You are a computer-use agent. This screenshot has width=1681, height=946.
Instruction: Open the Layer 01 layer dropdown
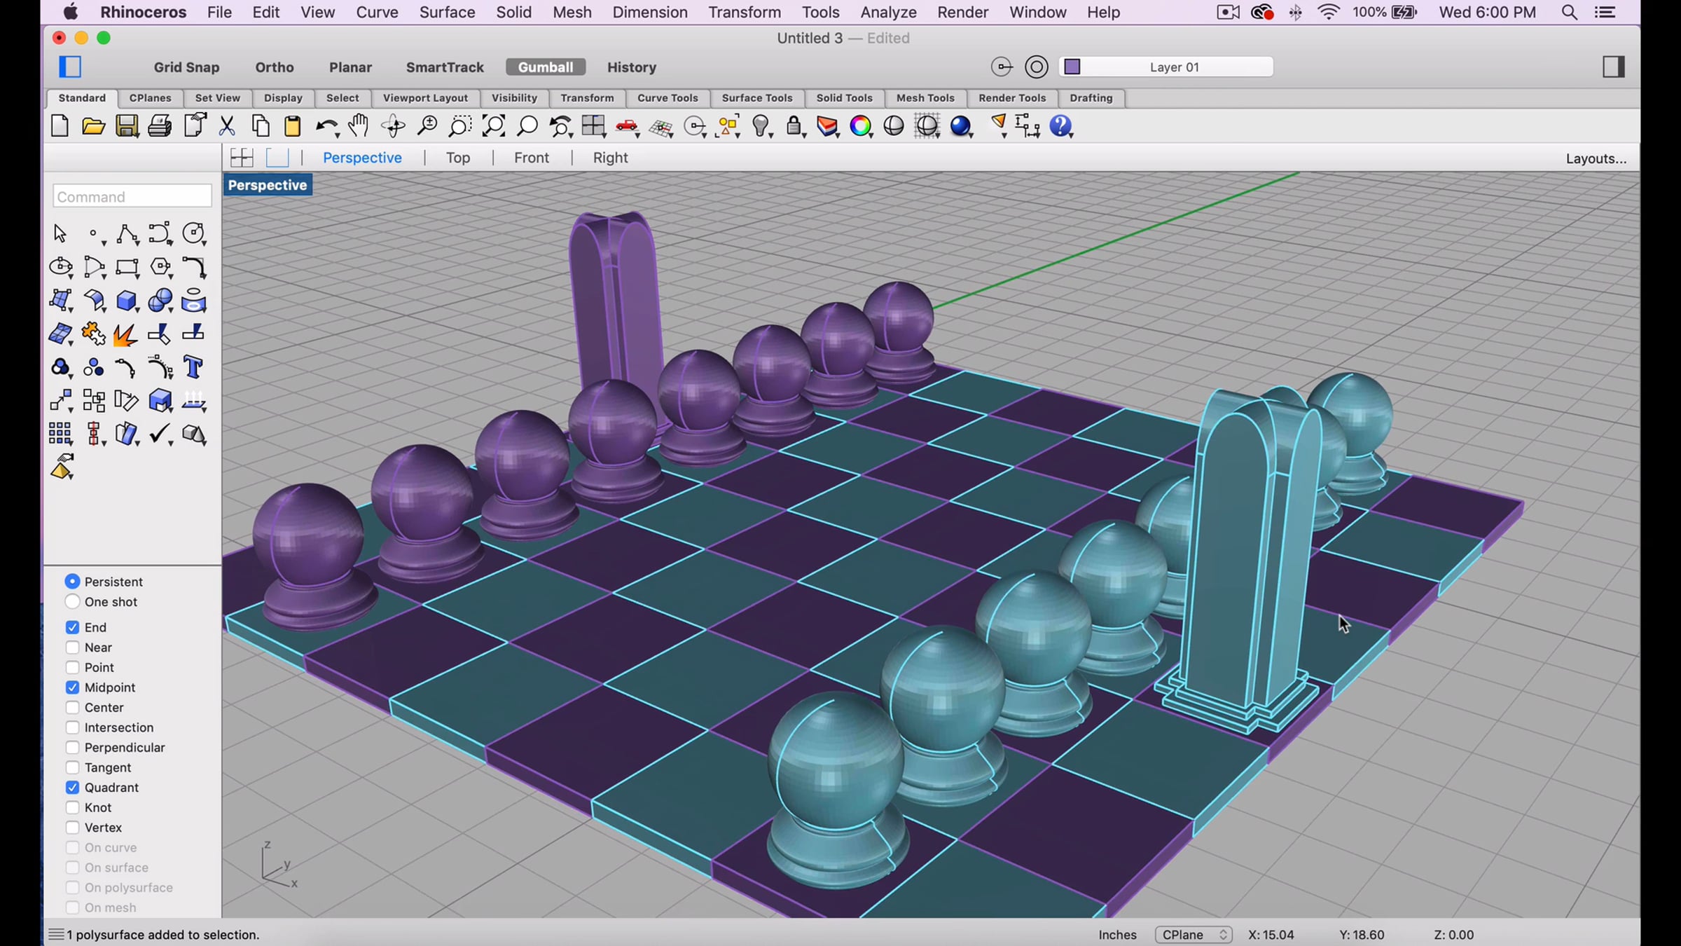coord(1175,67)
